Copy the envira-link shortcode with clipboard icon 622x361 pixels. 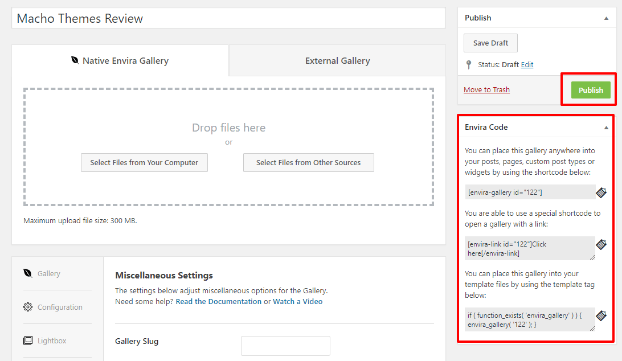601,244
